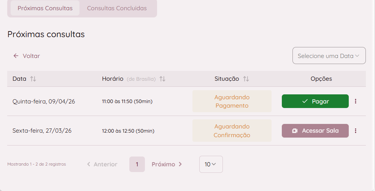Switch to Consultas Concluídas tab
This screenshot has width=375, height=191.
(117, 8)
